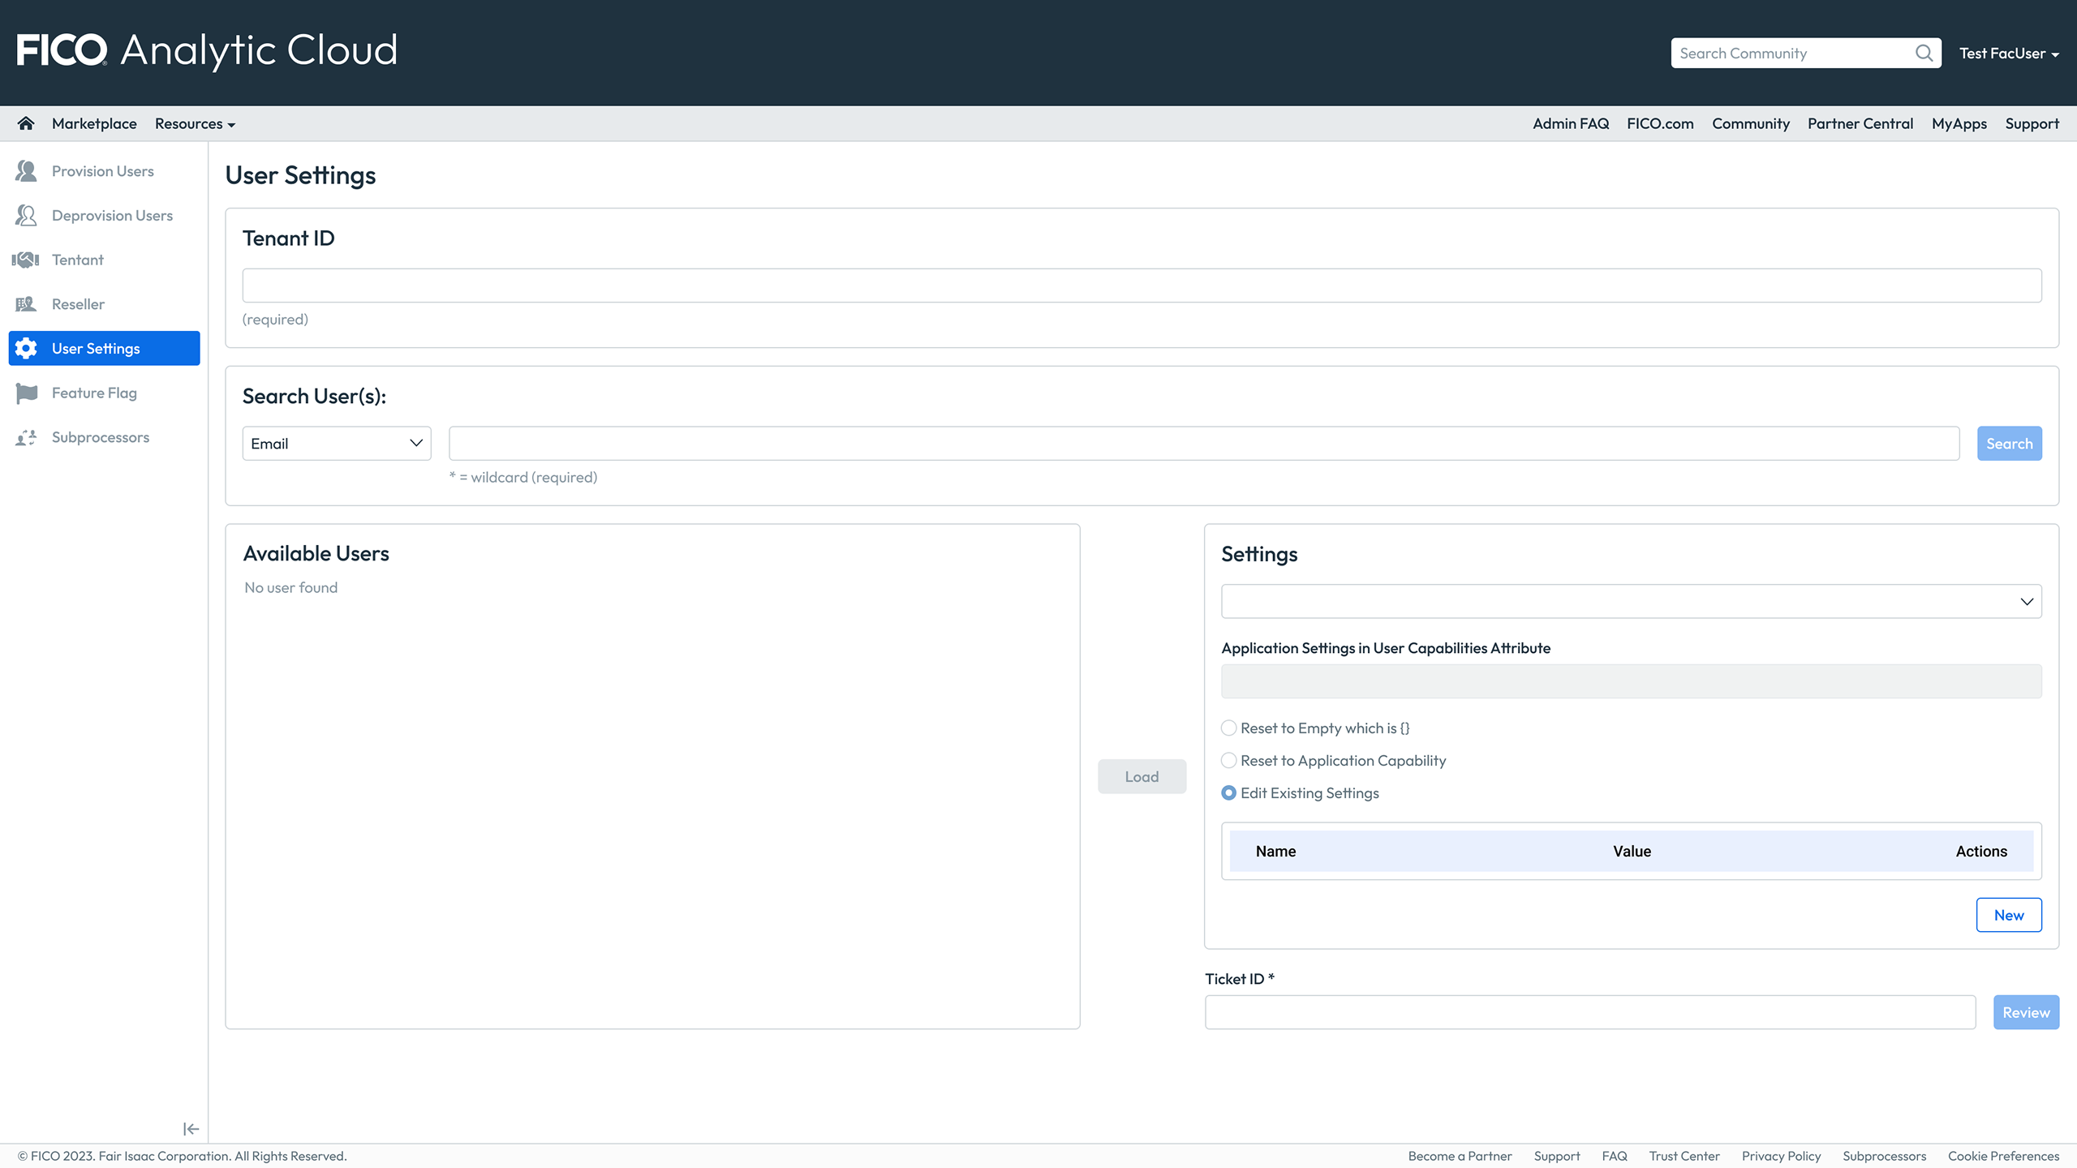2077x1168 pixels.
Task: Click the Reseller sidebar icon
Action: tap(26, 304)
